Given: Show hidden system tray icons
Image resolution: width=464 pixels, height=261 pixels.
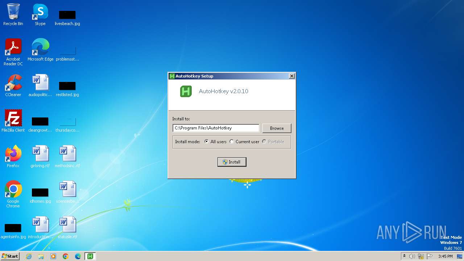Looking at the screenshot, I should point(404,256).
